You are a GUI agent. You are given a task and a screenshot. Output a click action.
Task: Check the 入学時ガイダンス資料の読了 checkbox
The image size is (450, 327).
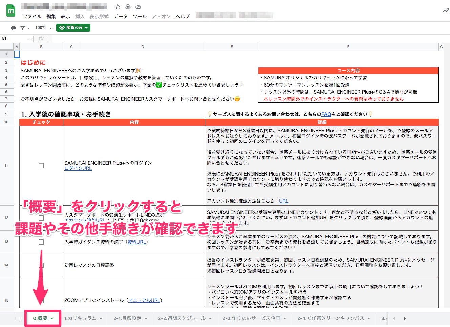[x=41, y=242]
